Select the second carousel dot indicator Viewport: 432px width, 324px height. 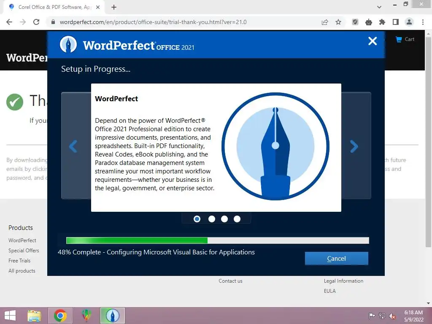(212, 219)
